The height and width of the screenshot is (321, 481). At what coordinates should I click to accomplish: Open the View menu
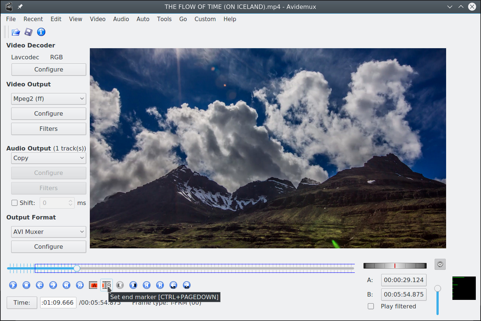coord(75,19)
